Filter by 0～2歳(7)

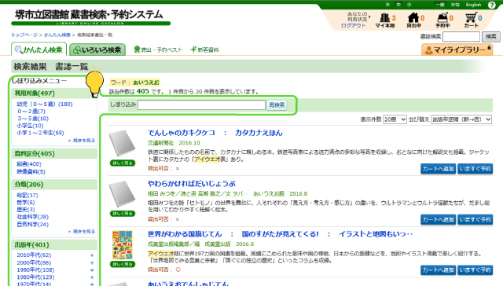pyautogui.click(x=31, y=112)
